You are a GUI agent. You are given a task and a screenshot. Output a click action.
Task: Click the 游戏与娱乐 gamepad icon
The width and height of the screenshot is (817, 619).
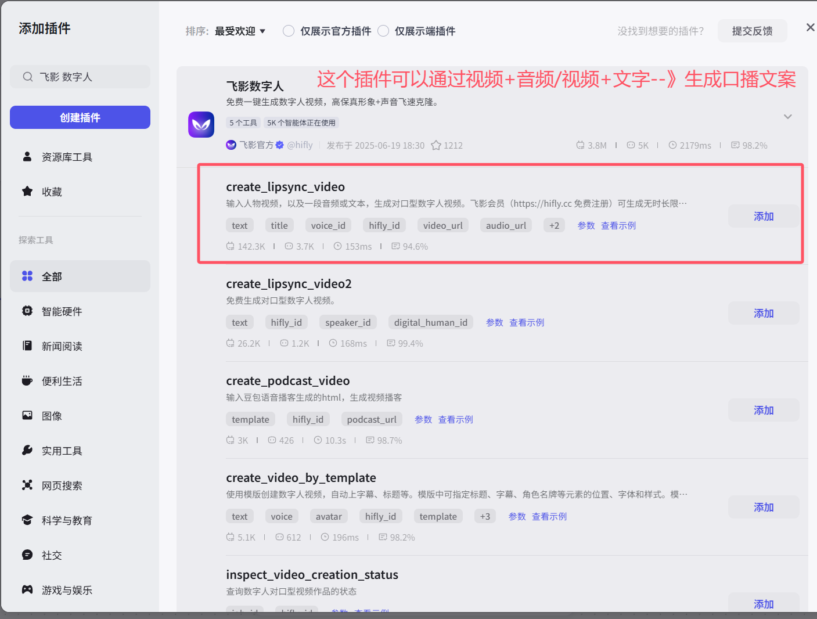[27, 589]
